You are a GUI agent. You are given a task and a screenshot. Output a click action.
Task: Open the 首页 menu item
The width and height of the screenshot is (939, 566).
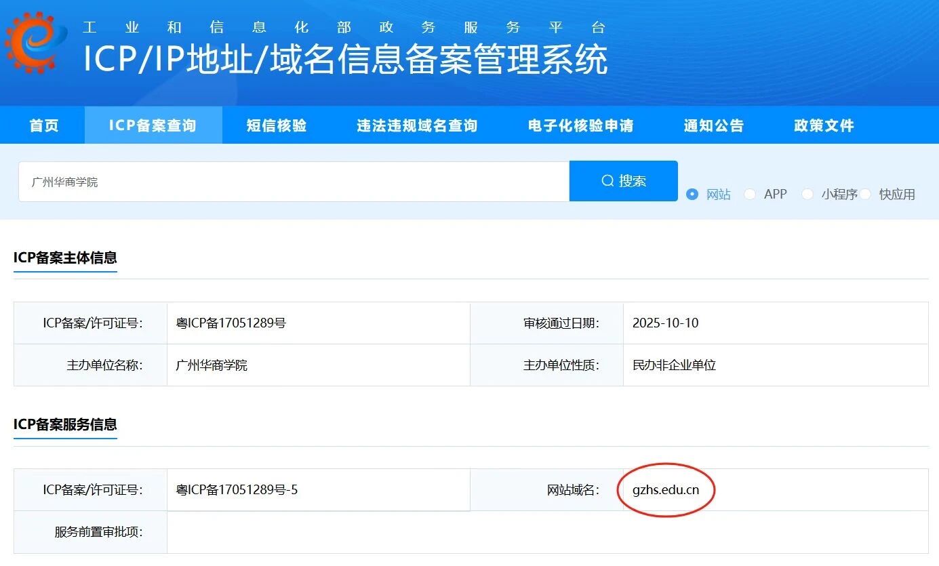(43, 125)
